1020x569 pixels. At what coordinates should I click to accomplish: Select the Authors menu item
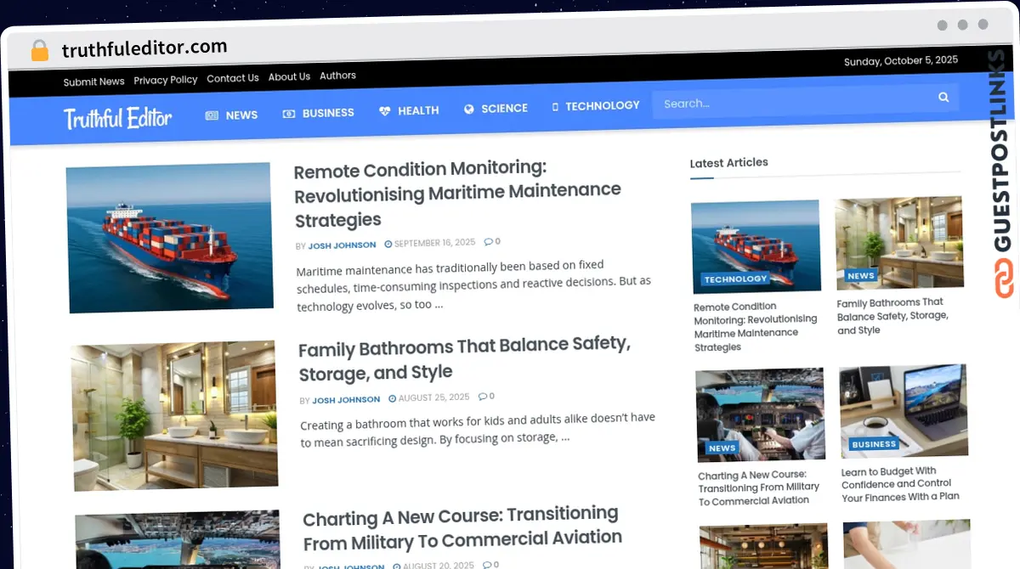coord(337,76)
